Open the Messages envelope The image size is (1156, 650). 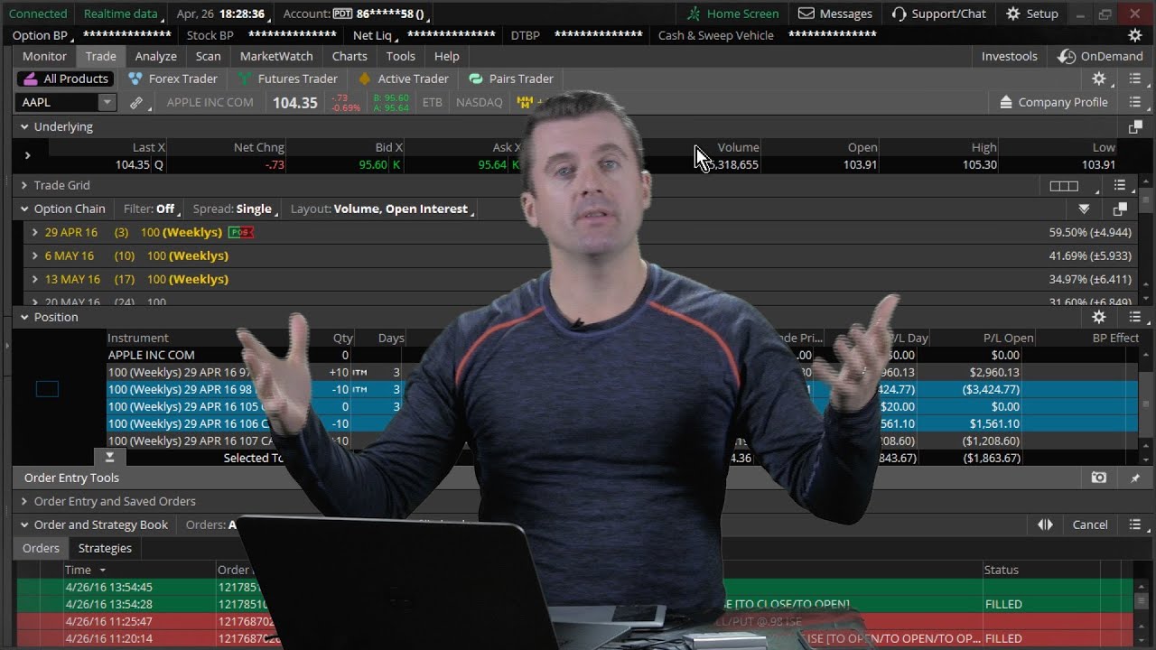835,14
